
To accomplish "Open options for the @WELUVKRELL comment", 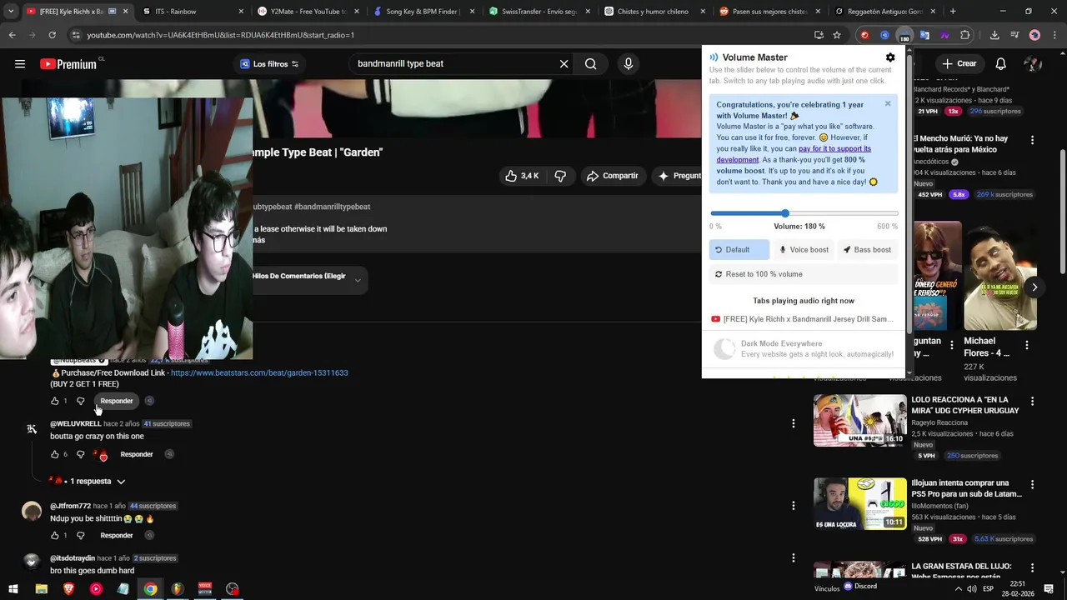I will [793, 423].
